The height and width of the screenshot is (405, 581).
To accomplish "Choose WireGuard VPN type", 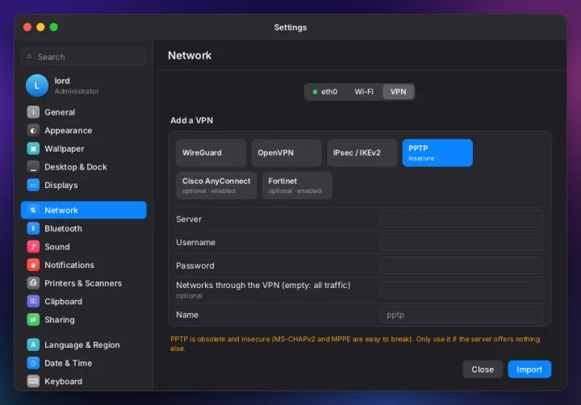I will 211,152.
